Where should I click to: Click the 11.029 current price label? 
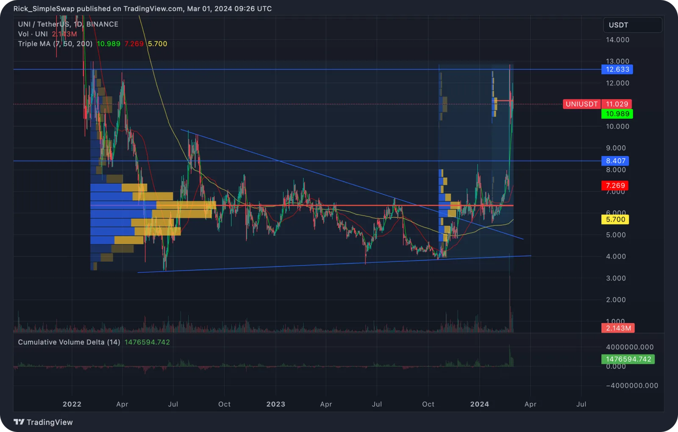pyautogui.click(x=617, y=104)
